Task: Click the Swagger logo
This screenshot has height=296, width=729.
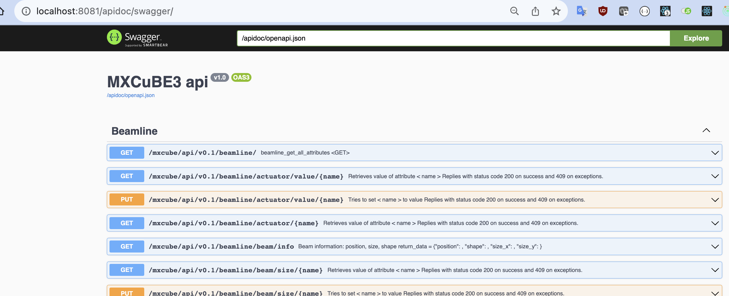Action: point(137,38)
